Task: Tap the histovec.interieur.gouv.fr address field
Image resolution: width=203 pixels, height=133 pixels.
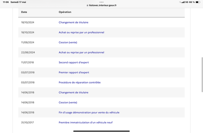Action: click(x=101, y=5)
